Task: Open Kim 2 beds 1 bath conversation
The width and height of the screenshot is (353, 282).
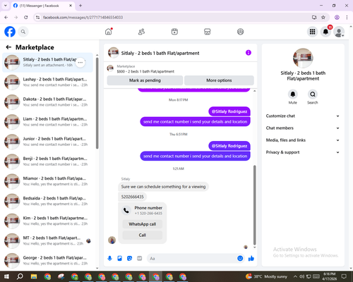Action: (47, 221)
